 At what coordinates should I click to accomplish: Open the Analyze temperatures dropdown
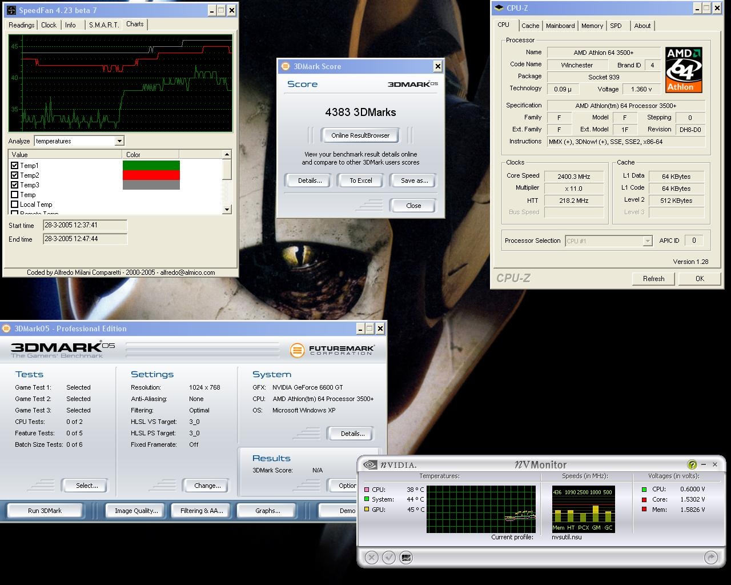click(119, 141)
